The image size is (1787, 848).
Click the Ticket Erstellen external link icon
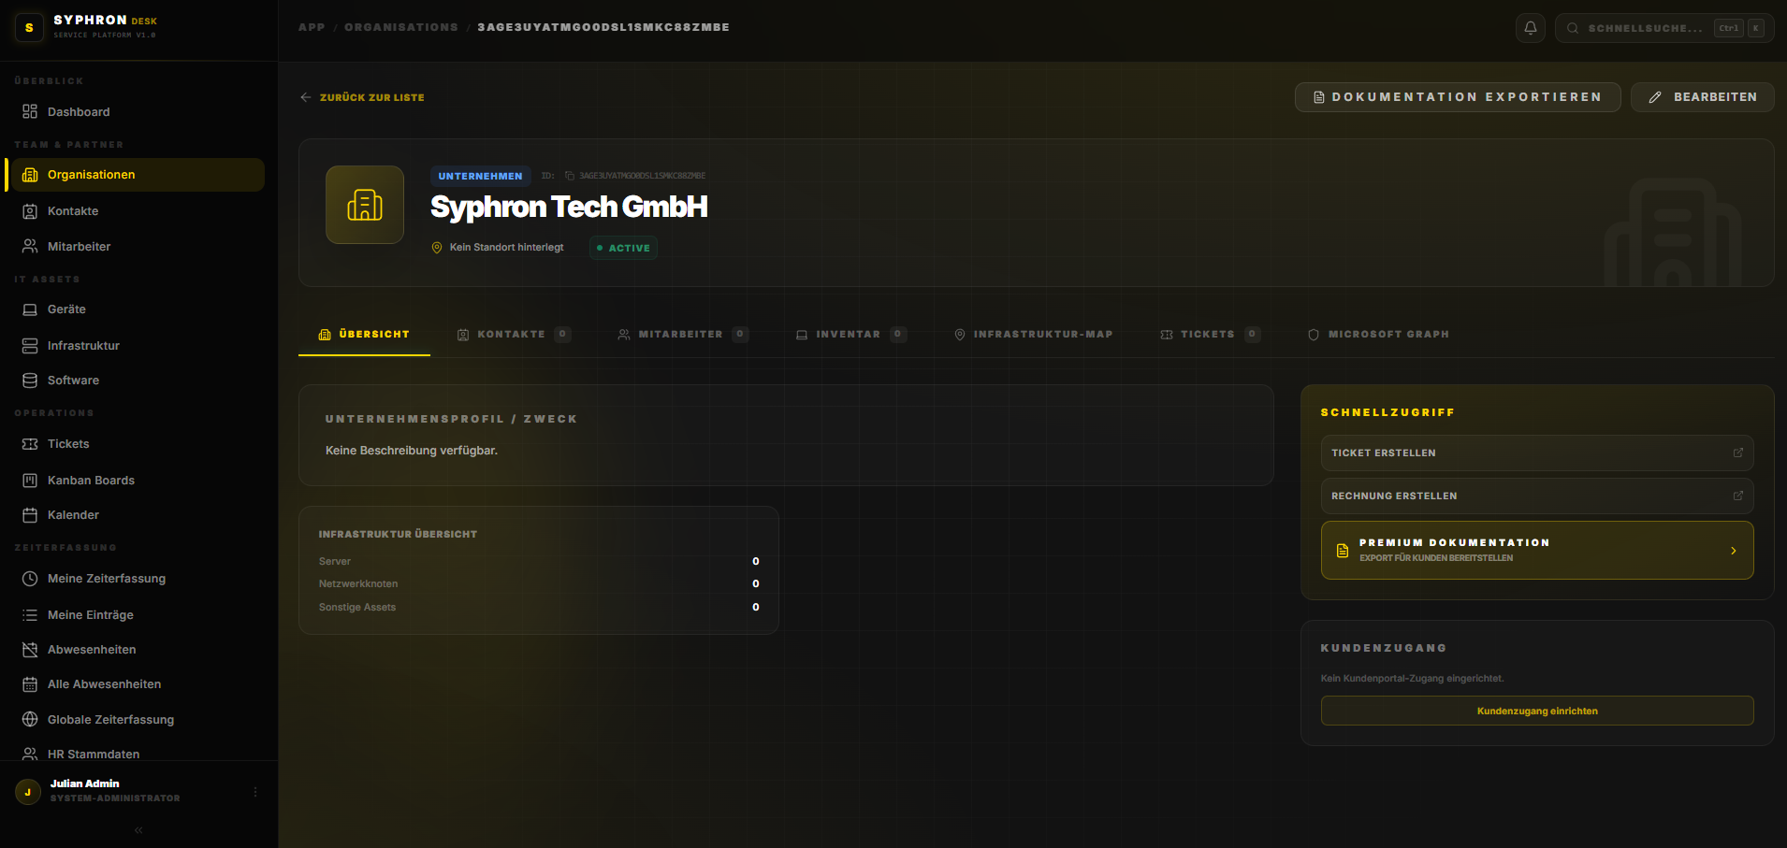[x=1738, y=453]
